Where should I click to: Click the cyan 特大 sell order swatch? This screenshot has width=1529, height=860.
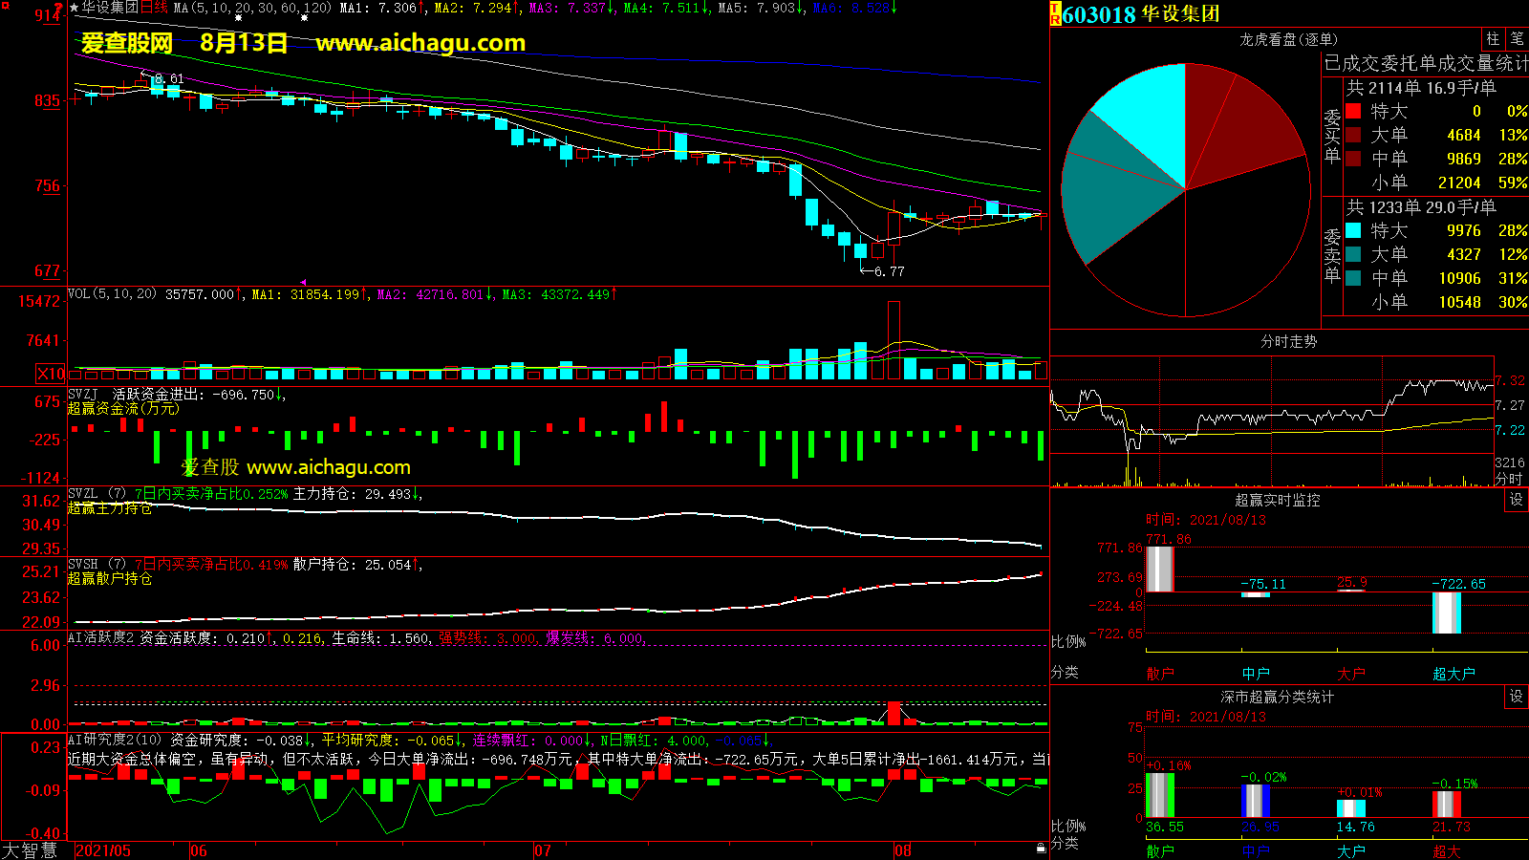(1353, 230)
